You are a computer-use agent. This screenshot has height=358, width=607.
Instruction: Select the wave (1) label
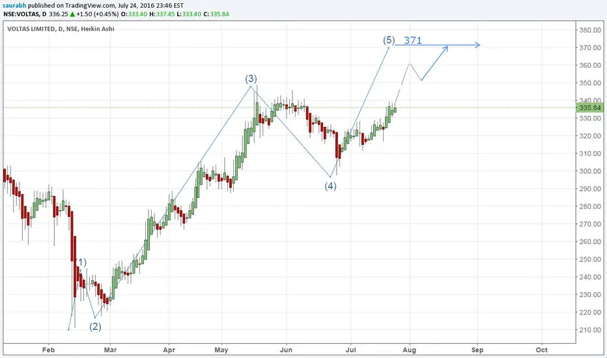point(81,263)
